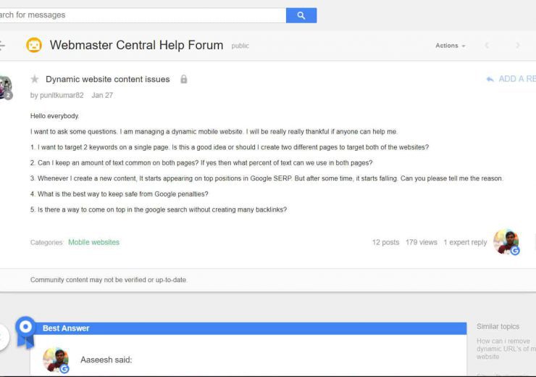536x377 pixels.
Task: Click the Aaseesh said label
Action: 106,360
